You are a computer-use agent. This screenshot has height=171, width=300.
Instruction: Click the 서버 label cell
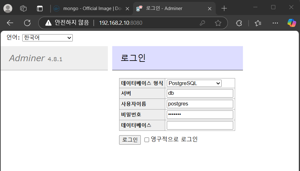[x=142, y=93]
